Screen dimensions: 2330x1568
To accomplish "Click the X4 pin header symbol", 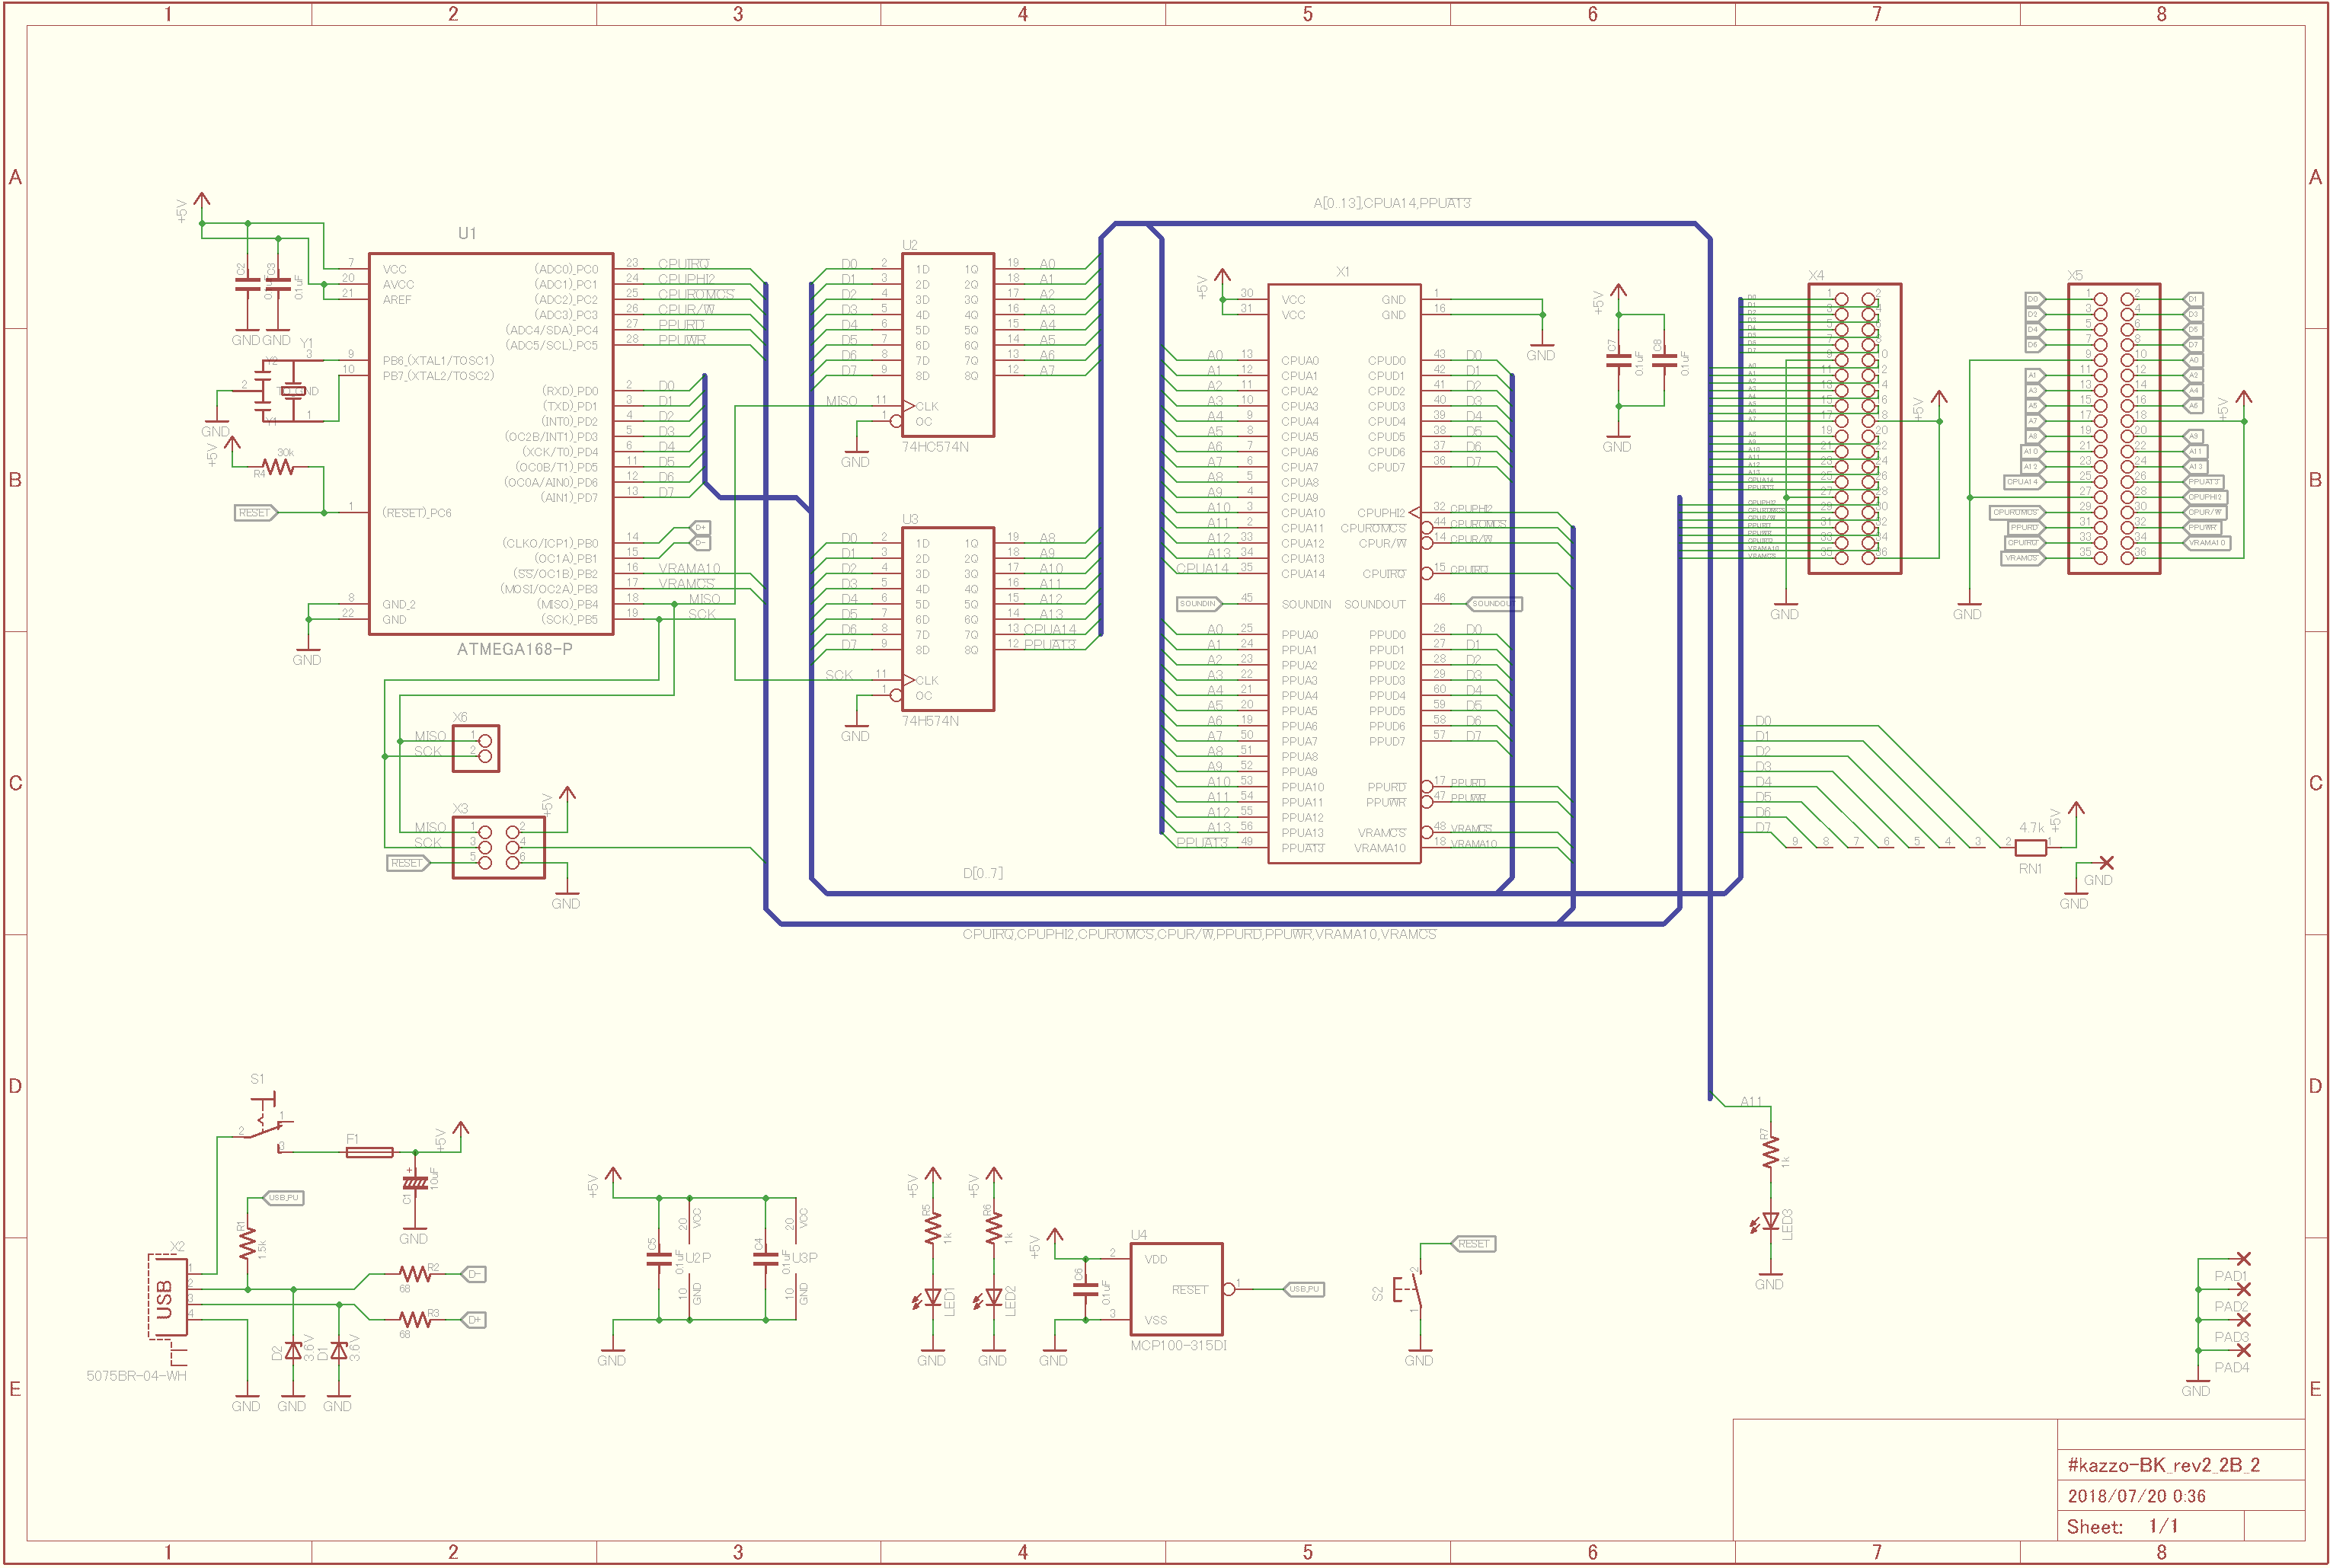I will pos(1854,428).
